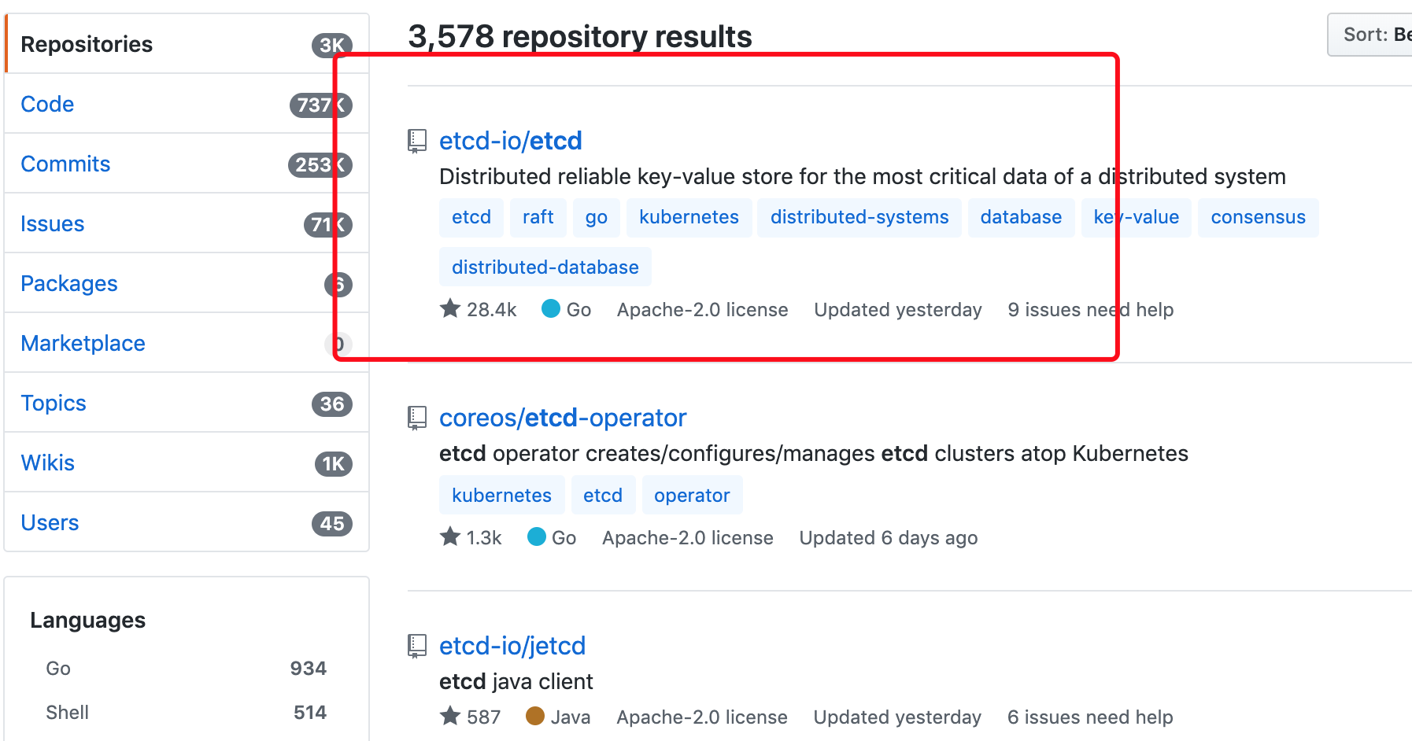Viewport: 1412px width, 741px height.
Task: Click the repo icon beside etcd-io/etcd
Action: click(x=416, y=142)
